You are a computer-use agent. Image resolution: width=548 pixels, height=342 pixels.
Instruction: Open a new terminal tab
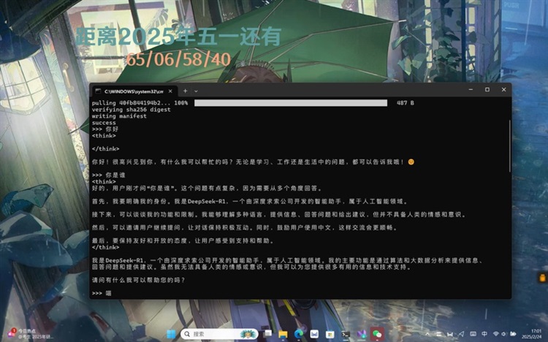click(185, 91)
